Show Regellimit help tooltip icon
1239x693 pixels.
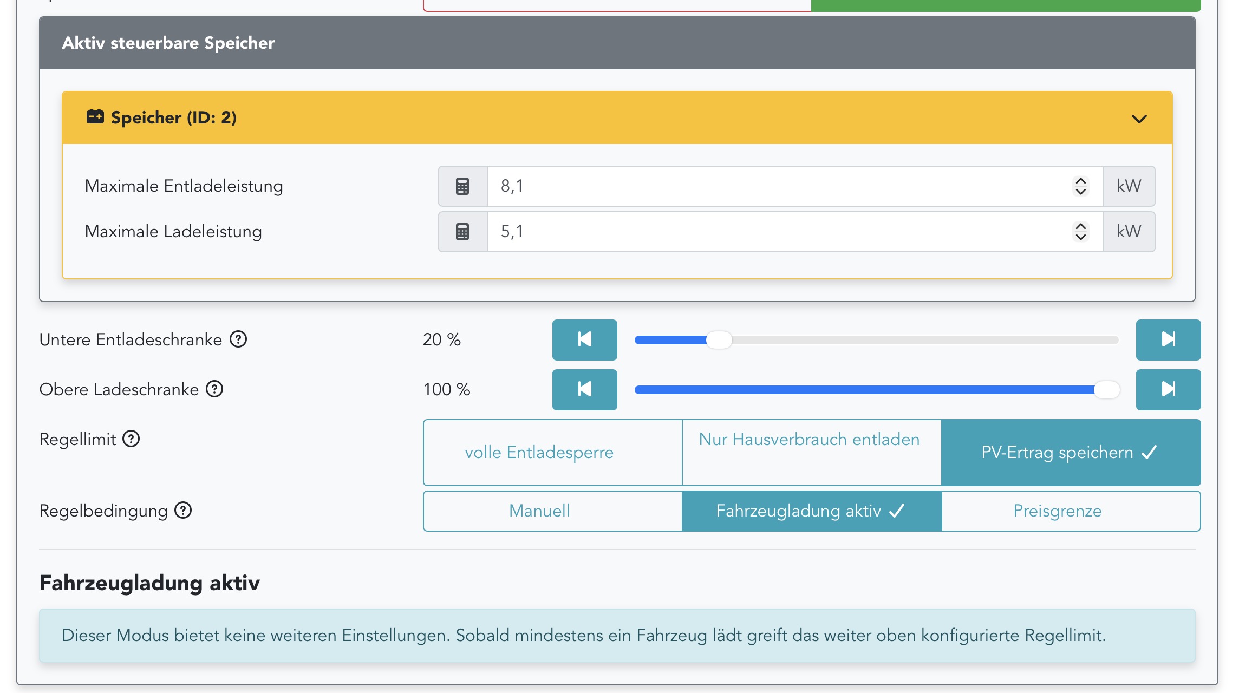pos(131,439)
